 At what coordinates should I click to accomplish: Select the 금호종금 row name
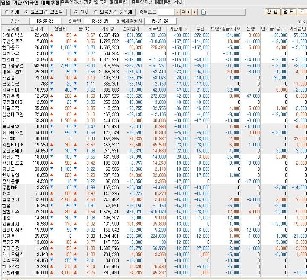tap(11, 84)
